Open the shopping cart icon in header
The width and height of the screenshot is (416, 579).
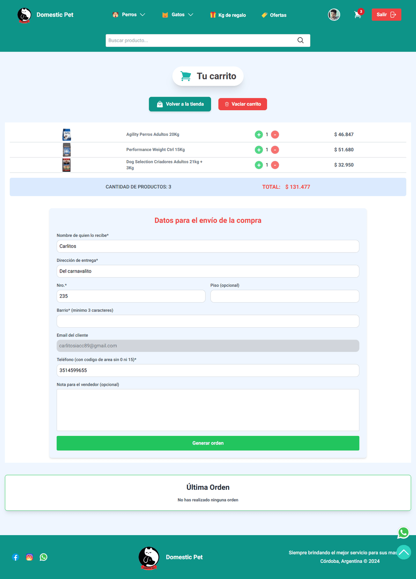[358, 15]
